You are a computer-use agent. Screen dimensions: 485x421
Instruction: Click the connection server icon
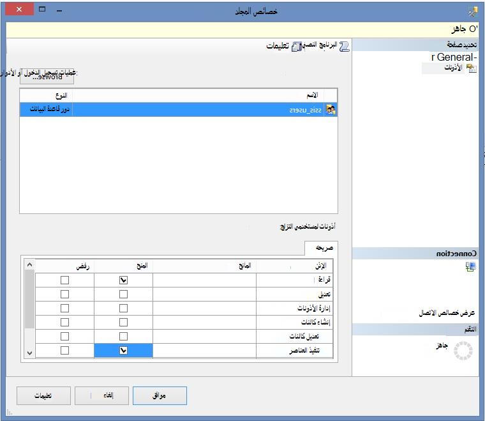(x=470, y=266)
